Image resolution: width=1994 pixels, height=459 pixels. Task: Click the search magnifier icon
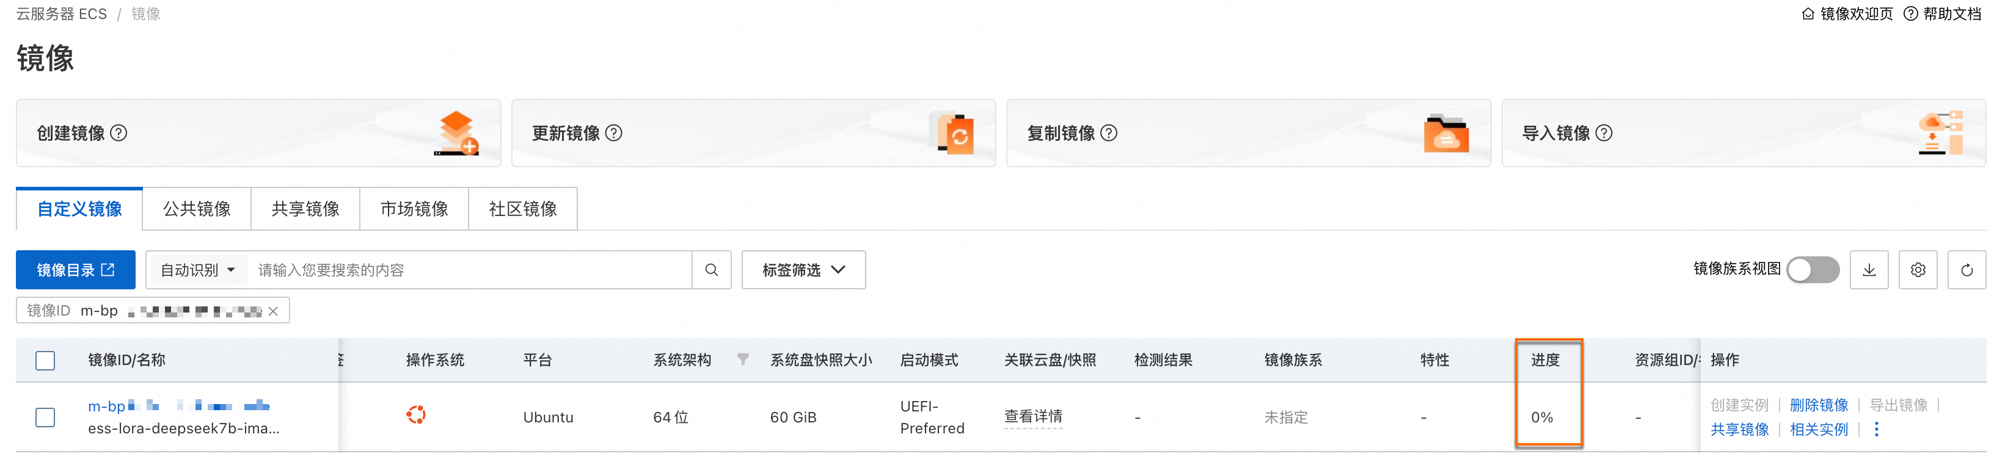(710, 270)
